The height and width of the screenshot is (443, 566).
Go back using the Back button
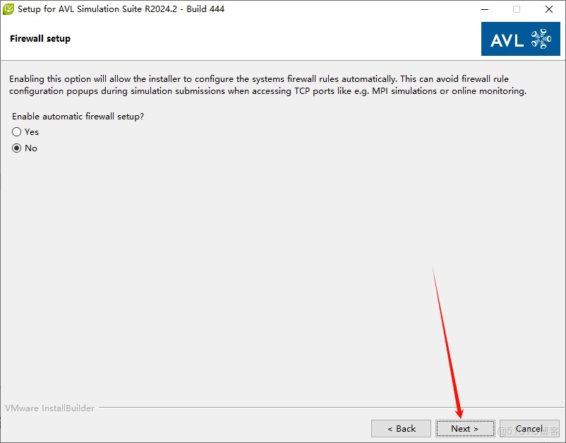pyautogui.click(x=401, y=428)
